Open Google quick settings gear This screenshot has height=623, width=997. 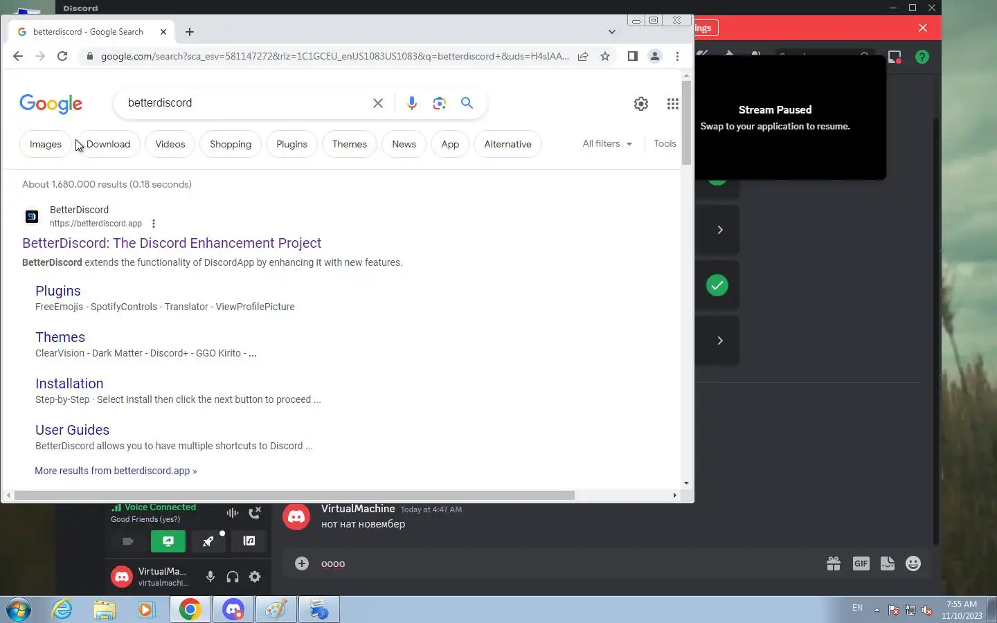tap(641, 104)
